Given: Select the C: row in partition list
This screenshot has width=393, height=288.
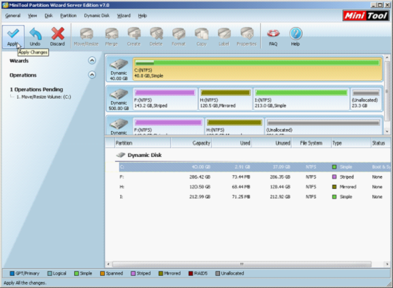Looking at the screenshot, I should point(255,166).
